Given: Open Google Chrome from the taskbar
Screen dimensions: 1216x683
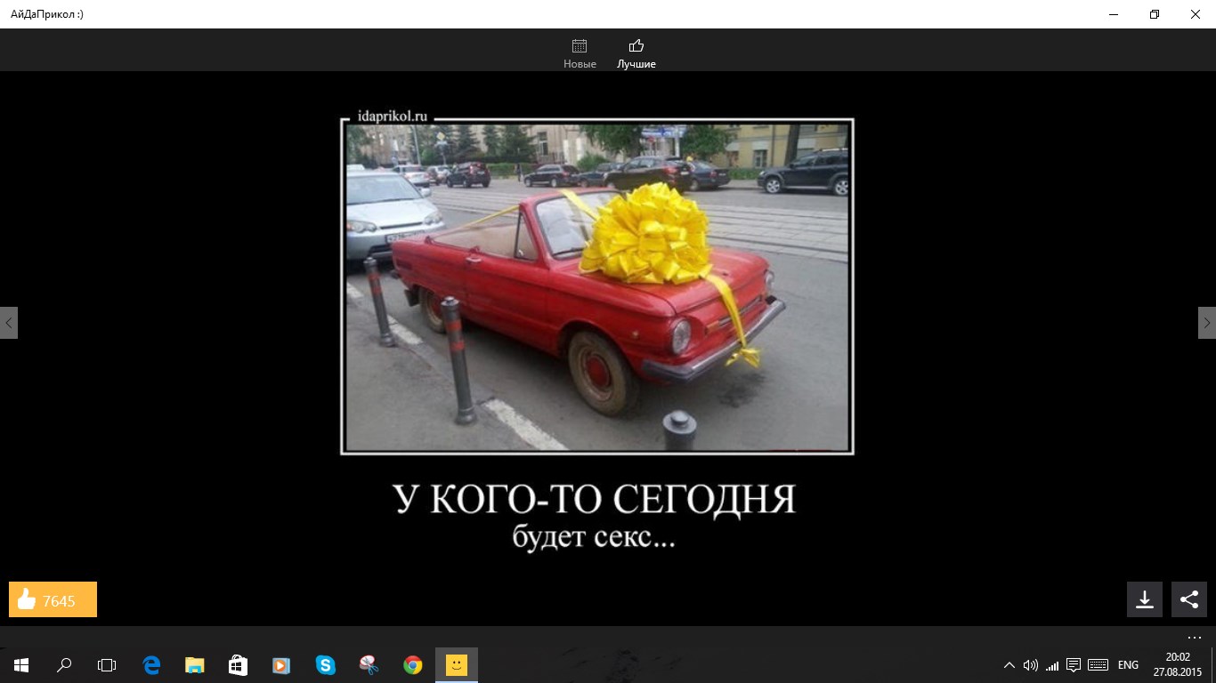Looking at the screenshot, I should point(412,664).
